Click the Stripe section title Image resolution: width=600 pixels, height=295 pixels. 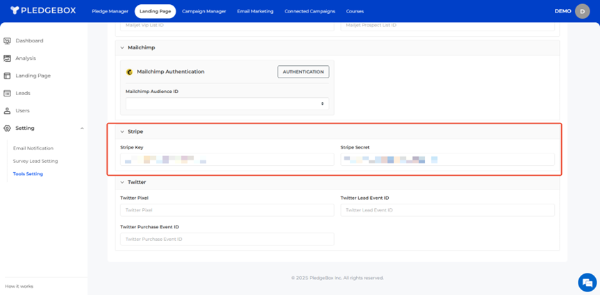135,132
